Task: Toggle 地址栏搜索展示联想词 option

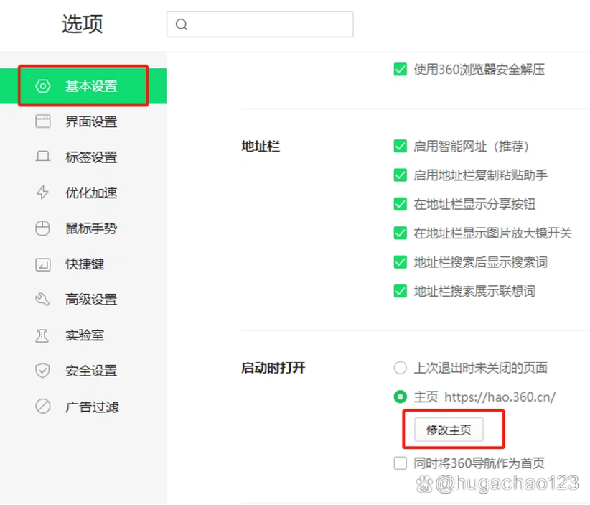Action: click(x=400, y=291)
